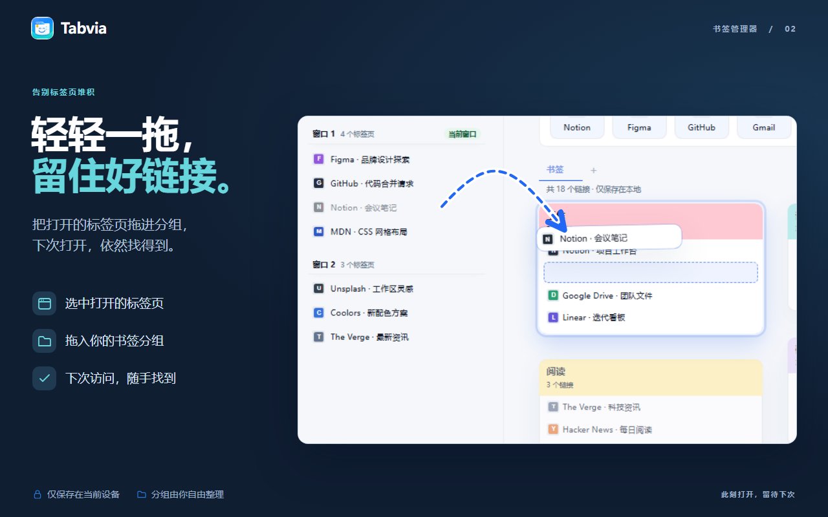Image resolution: width=828 pixels, height=517 pixels.
Task: Open the Gmail quick link button
Action: coord(764,127)
